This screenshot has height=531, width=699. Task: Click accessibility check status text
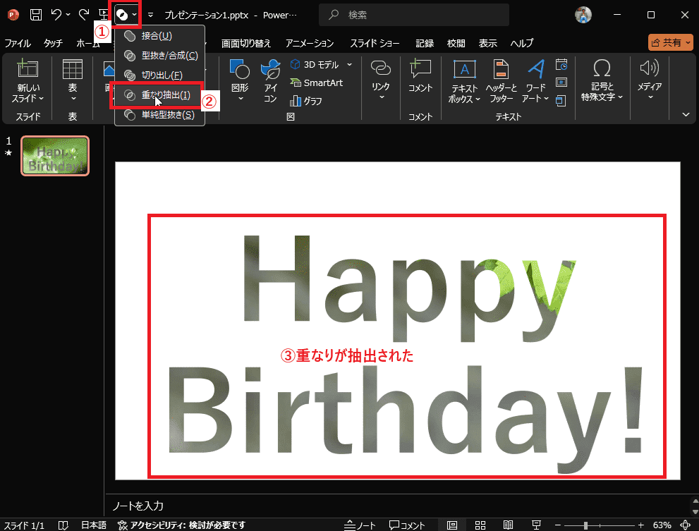coord(181,525)
